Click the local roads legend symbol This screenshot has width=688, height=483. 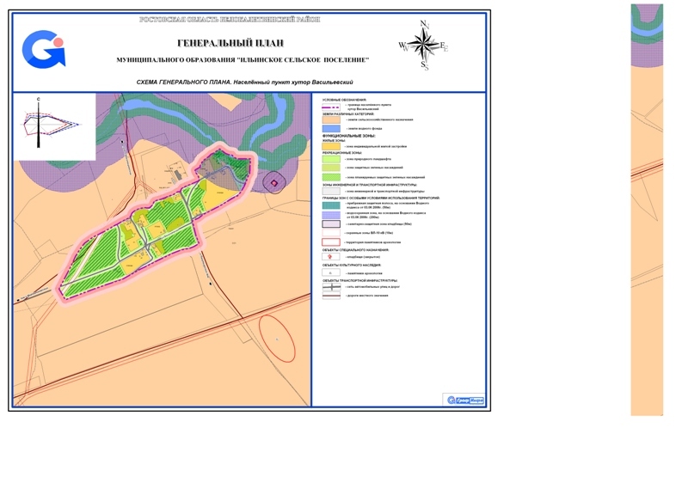[x=331, y=295]
